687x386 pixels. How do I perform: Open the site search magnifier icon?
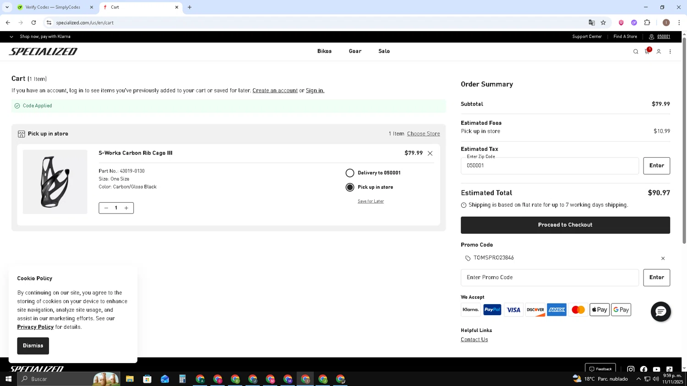[635, 52]
